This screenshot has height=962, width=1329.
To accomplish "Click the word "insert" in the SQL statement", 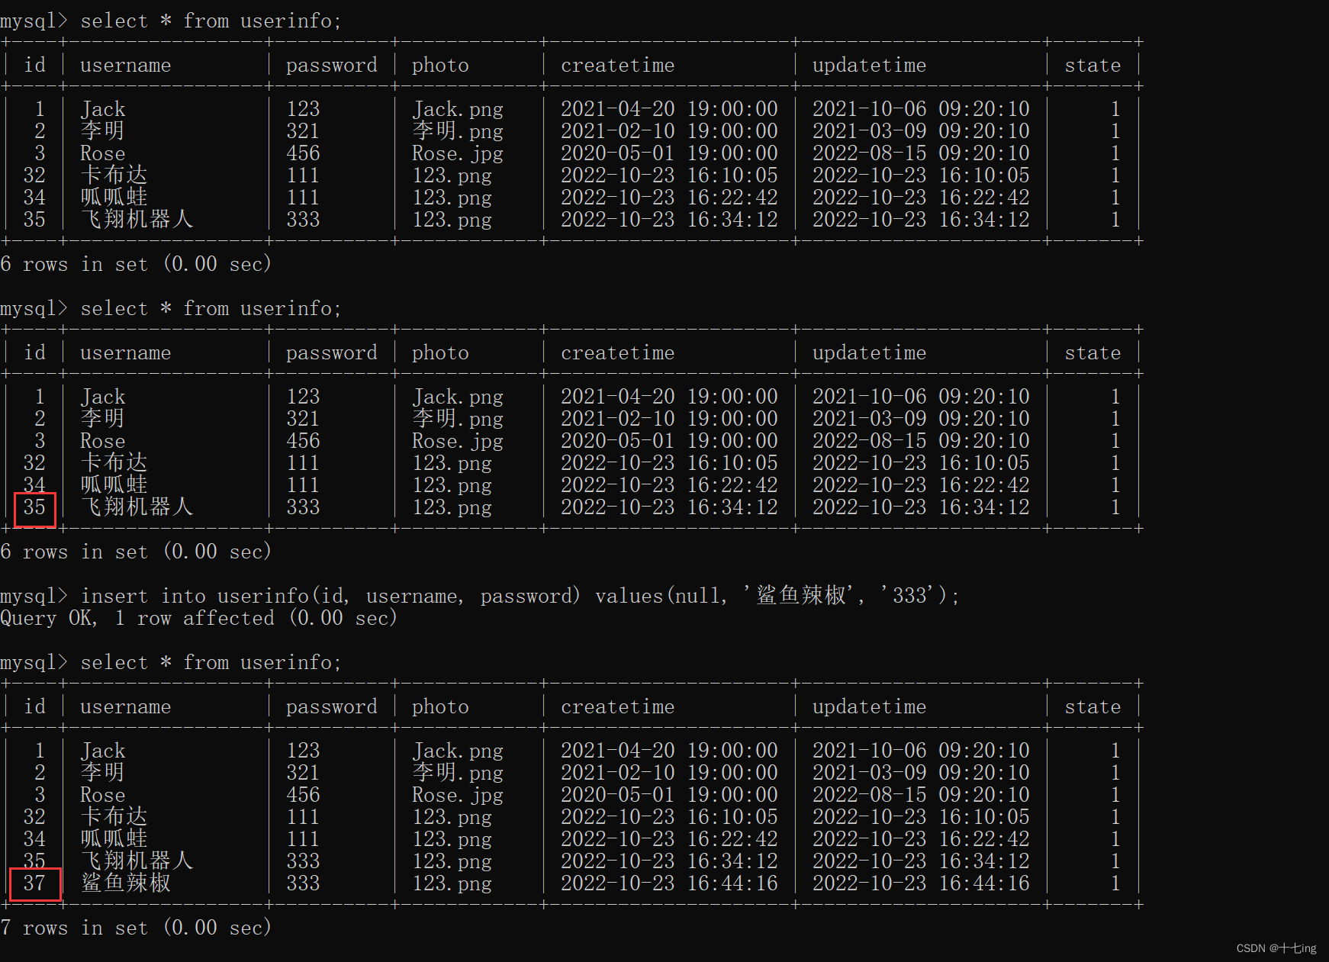I will [x=114, y=596].
